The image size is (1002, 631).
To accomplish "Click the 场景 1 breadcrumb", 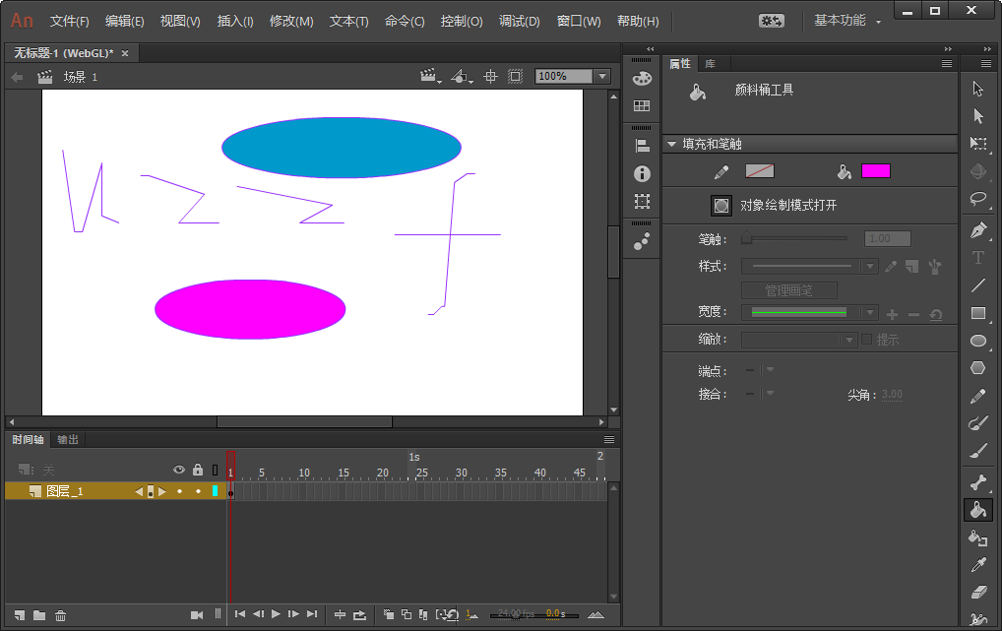I will click(79, 76).
